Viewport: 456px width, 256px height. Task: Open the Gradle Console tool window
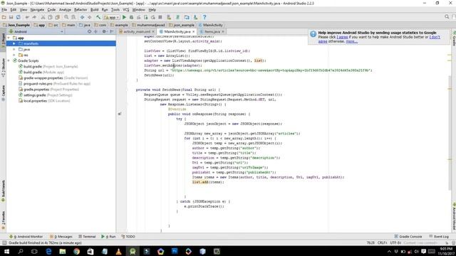408,237
